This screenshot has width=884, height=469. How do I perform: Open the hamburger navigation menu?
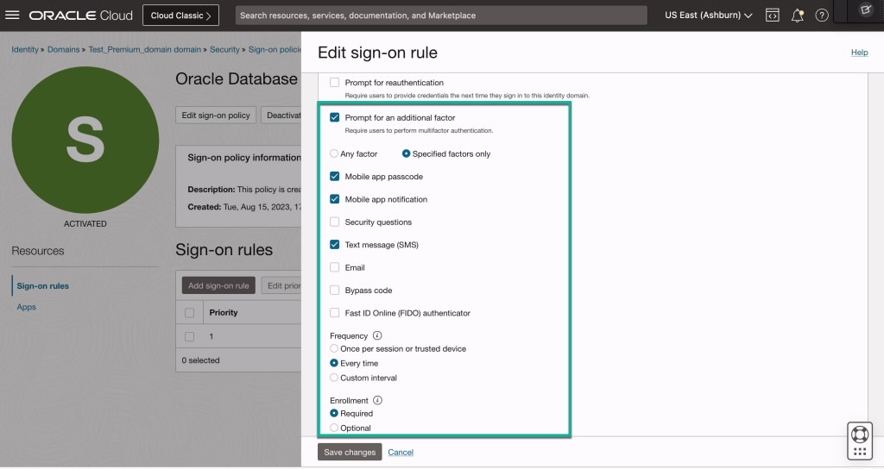coord(13,16)
